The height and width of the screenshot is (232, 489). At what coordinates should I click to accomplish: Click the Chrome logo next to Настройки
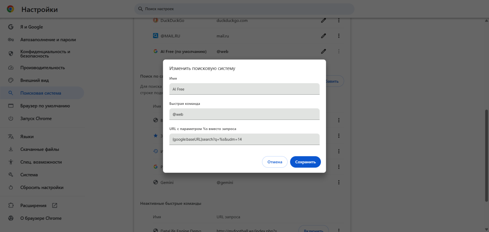[10, 9]
